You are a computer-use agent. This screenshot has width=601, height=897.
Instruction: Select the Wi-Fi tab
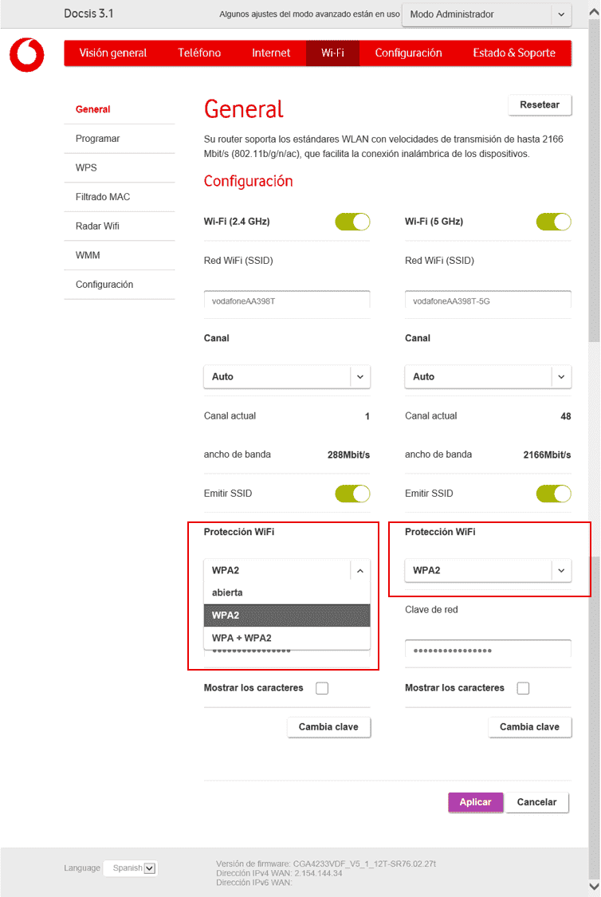pyautogui.click(x=333, y=53)
